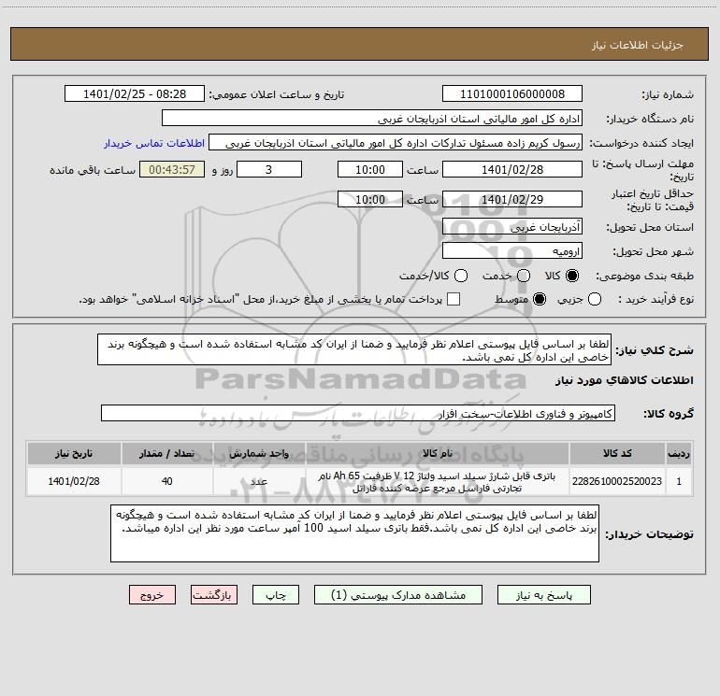Click the buyer organization name field
The width and height of the screenshot is (720, 696).
[372, 119]
